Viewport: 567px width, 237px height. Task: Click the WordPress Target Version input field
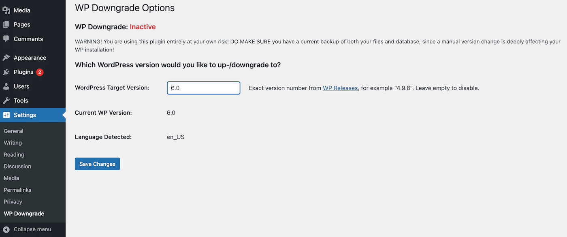203,88
